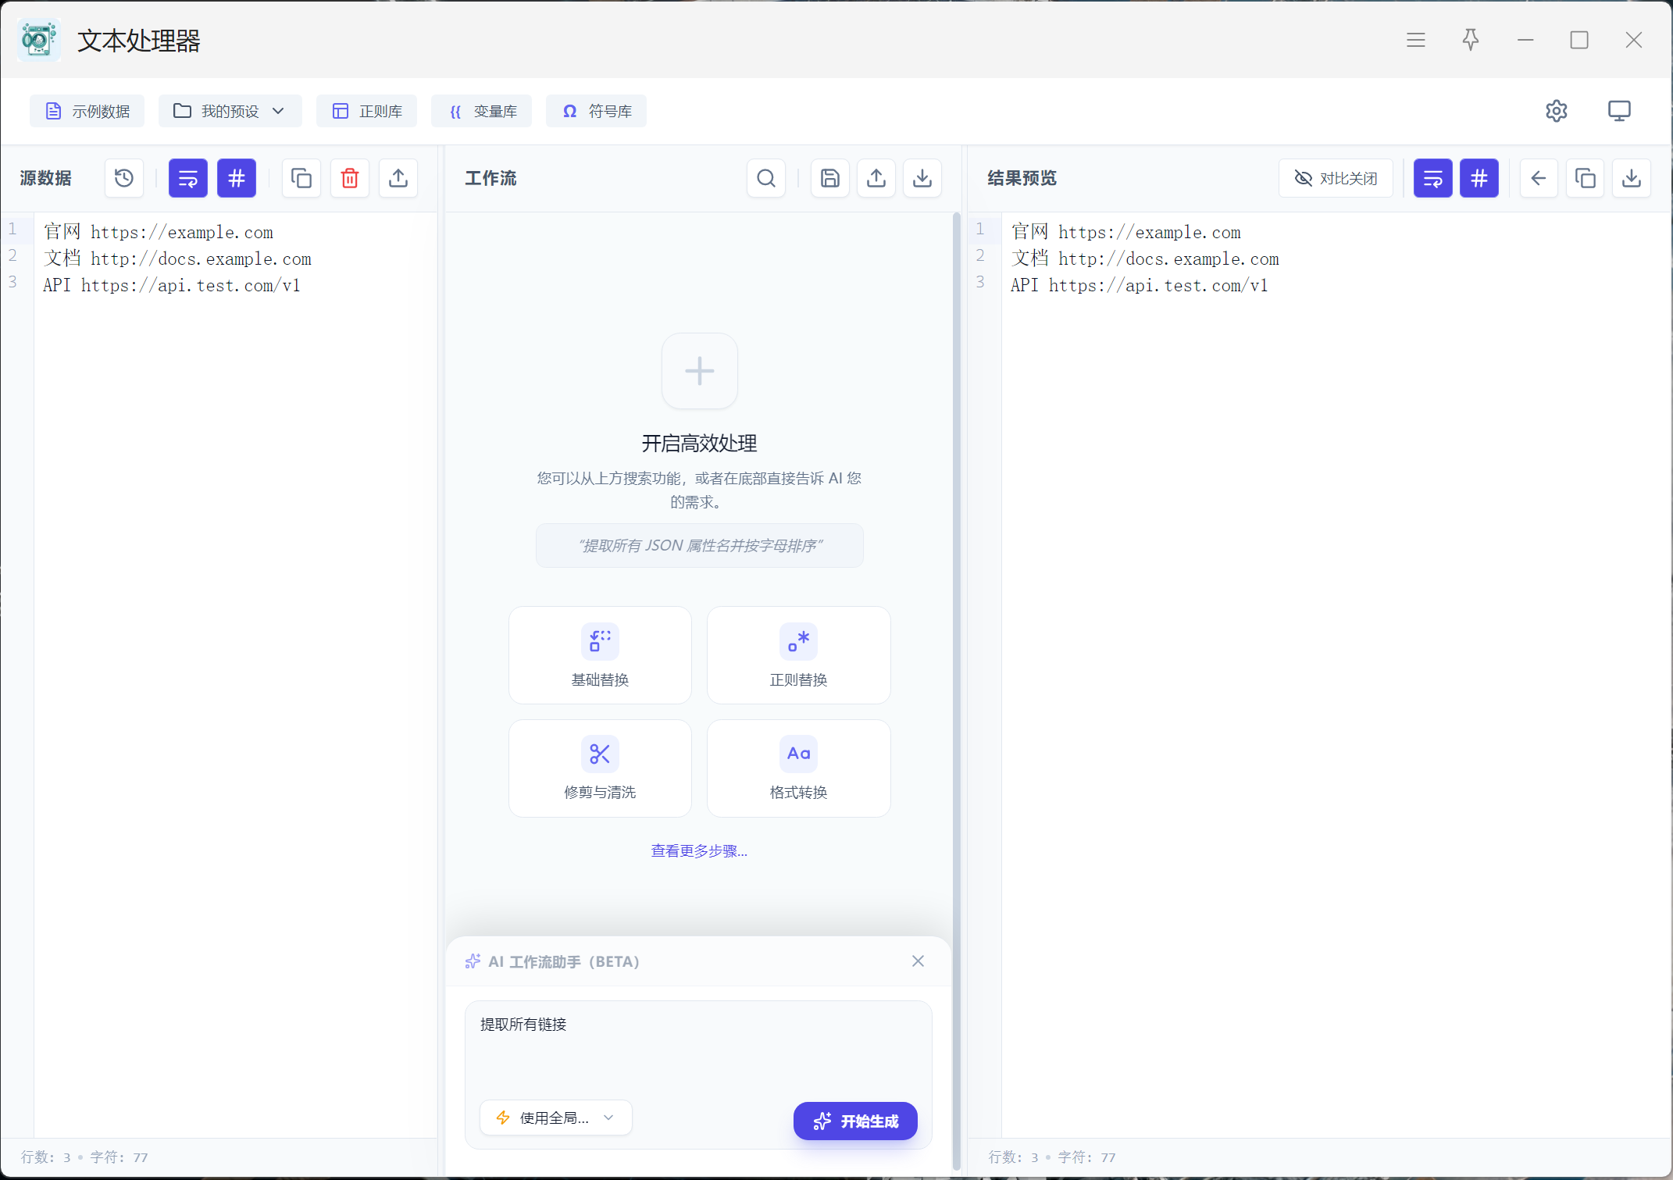
Task: Toggle the 对比关闭 compare view
Action: pos(1336,178)
